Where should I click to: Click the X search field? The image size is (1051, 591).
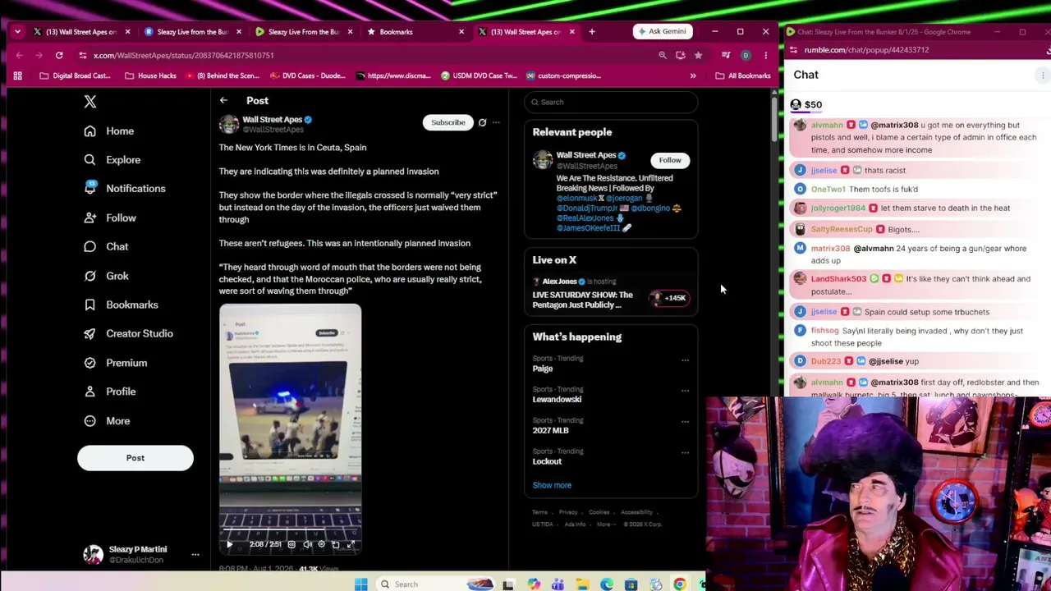coord(611,102)
